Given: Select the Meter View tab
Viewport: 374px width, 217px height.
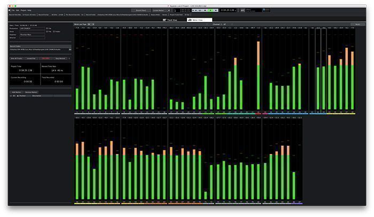Looking at the screenshot, I should point(199,20).
